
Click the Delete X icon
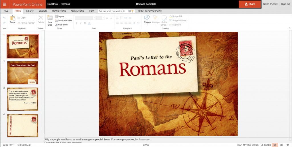coord(41,18)
